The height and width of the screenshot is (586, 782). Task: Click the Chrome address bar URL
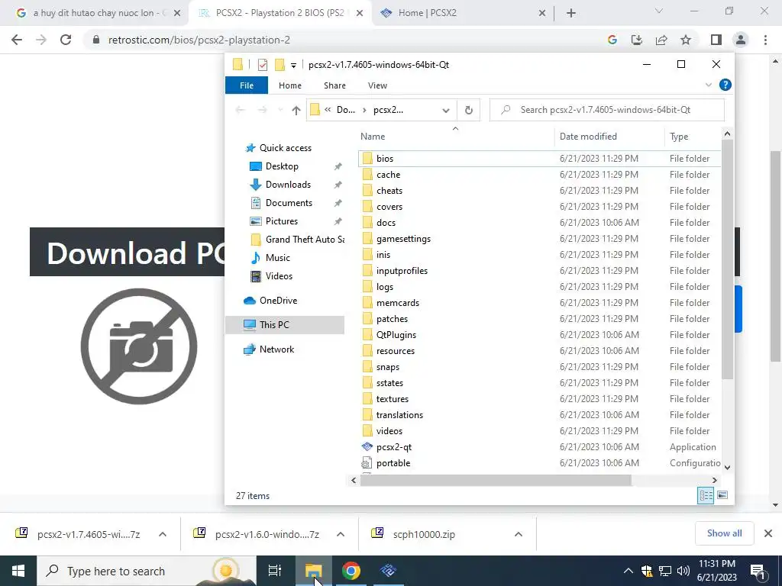click(x=199, y=40)
